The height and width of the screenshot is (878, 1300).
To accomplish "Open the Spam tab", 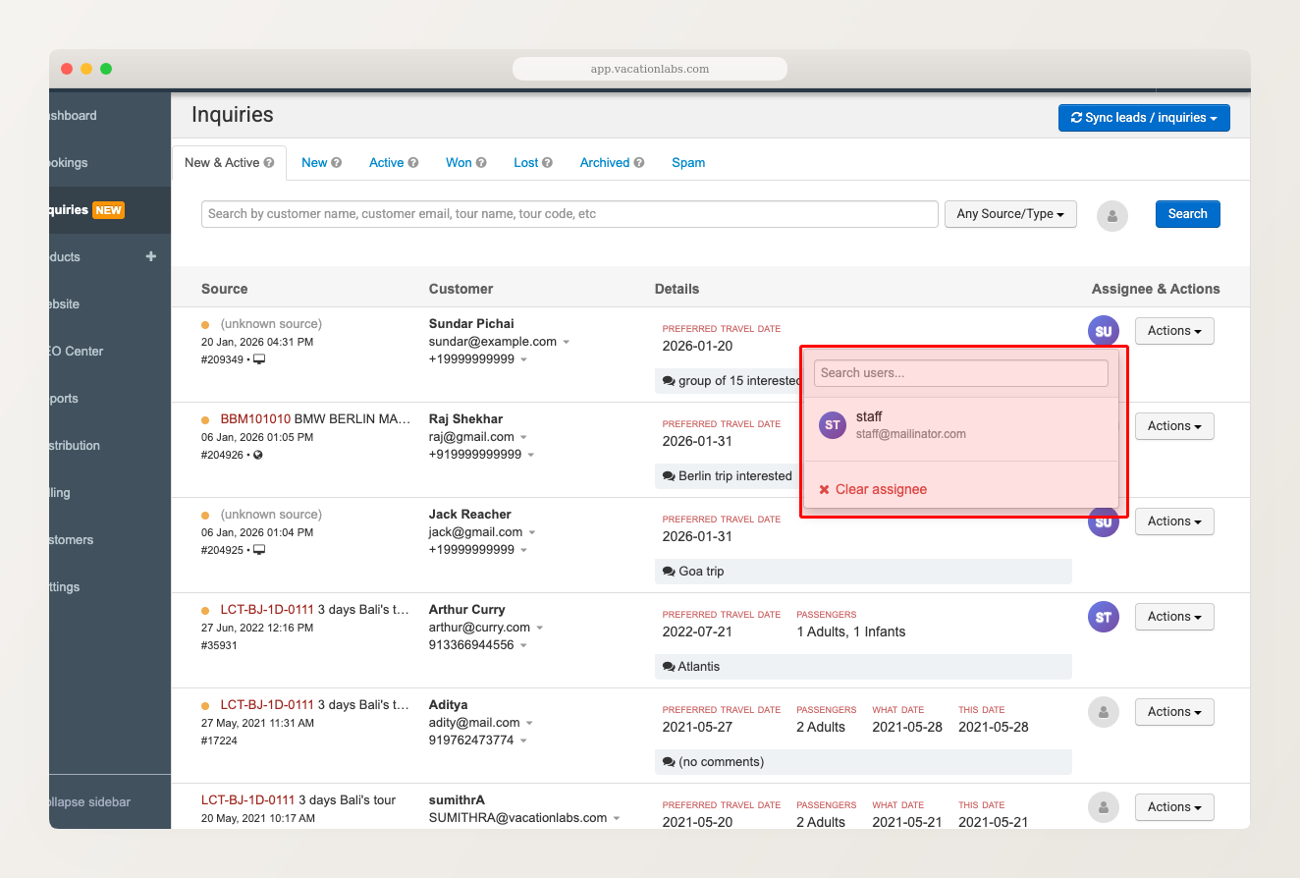I will click(687, 162).
